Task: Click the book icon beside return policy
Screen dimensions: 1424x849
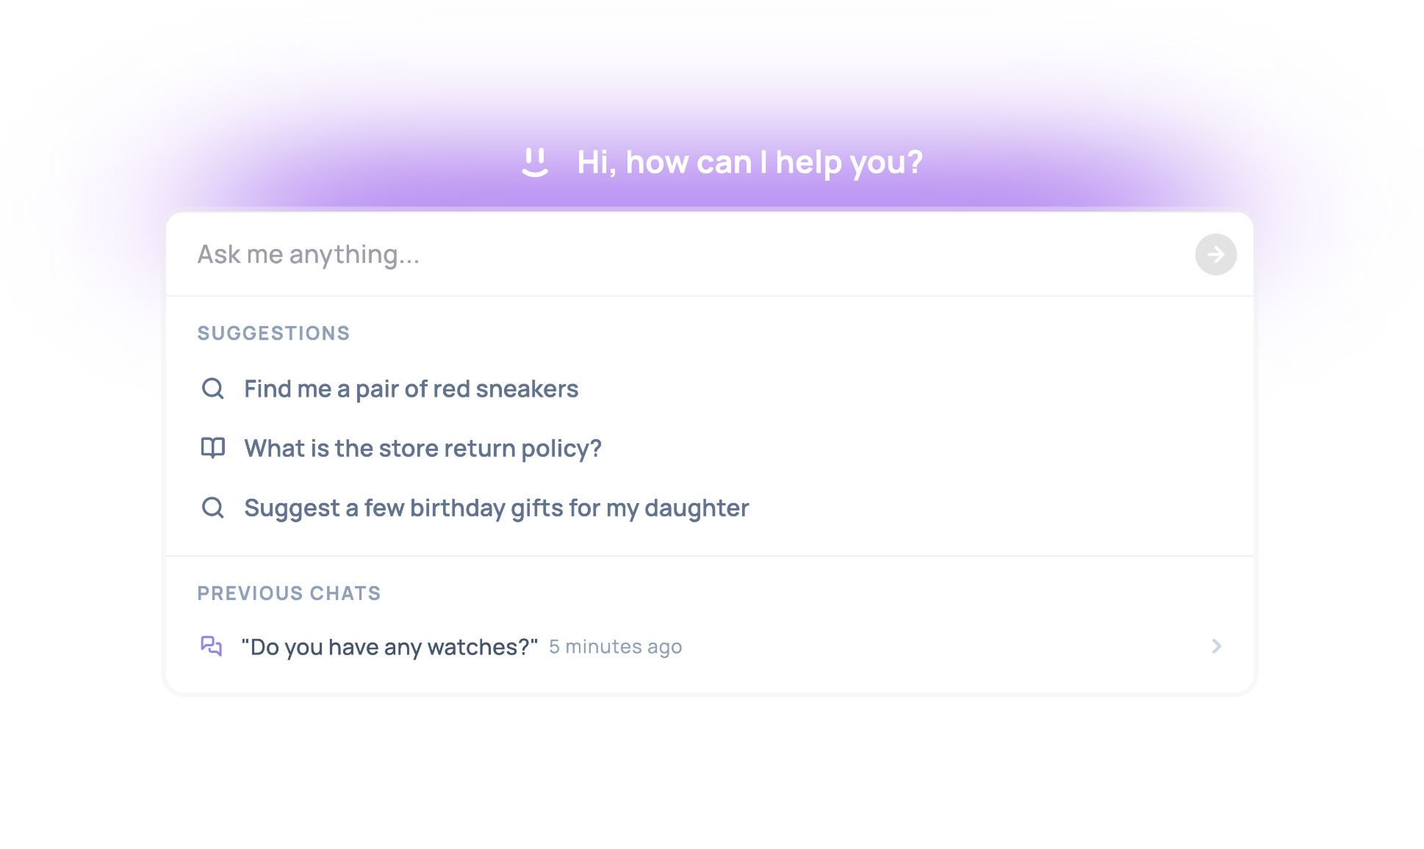Action: tap(213, 447)
